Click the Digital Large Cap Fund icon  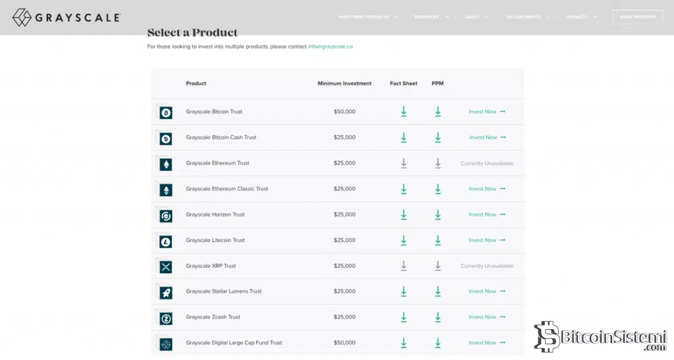click(x=166, y=344)
